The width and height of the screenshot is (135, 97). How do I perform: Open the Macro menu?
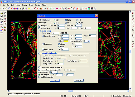point(18,5)
